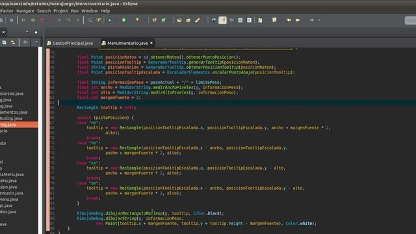The width and height of the screenshot is (416, 234).
Task: Open the Package Explorer view menu arrow
Action: 36,42
